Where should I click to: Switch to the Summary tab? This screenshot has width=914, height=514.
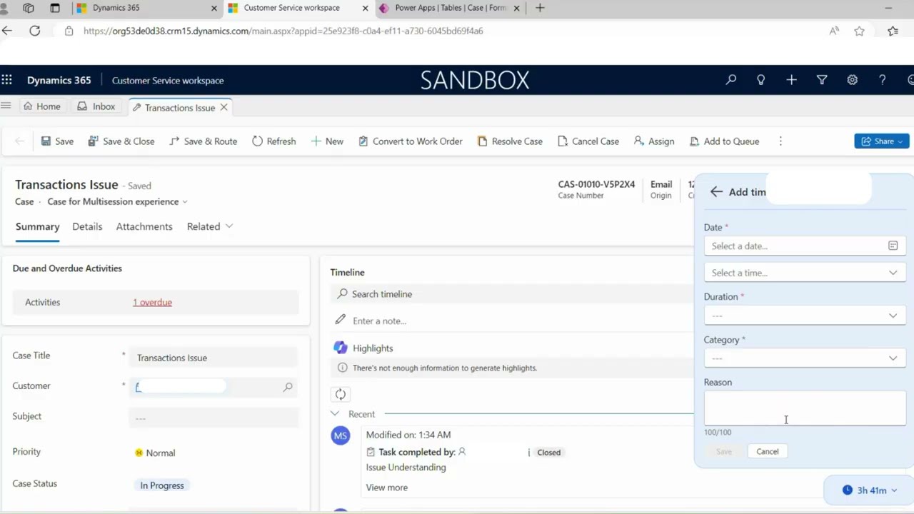37,226
